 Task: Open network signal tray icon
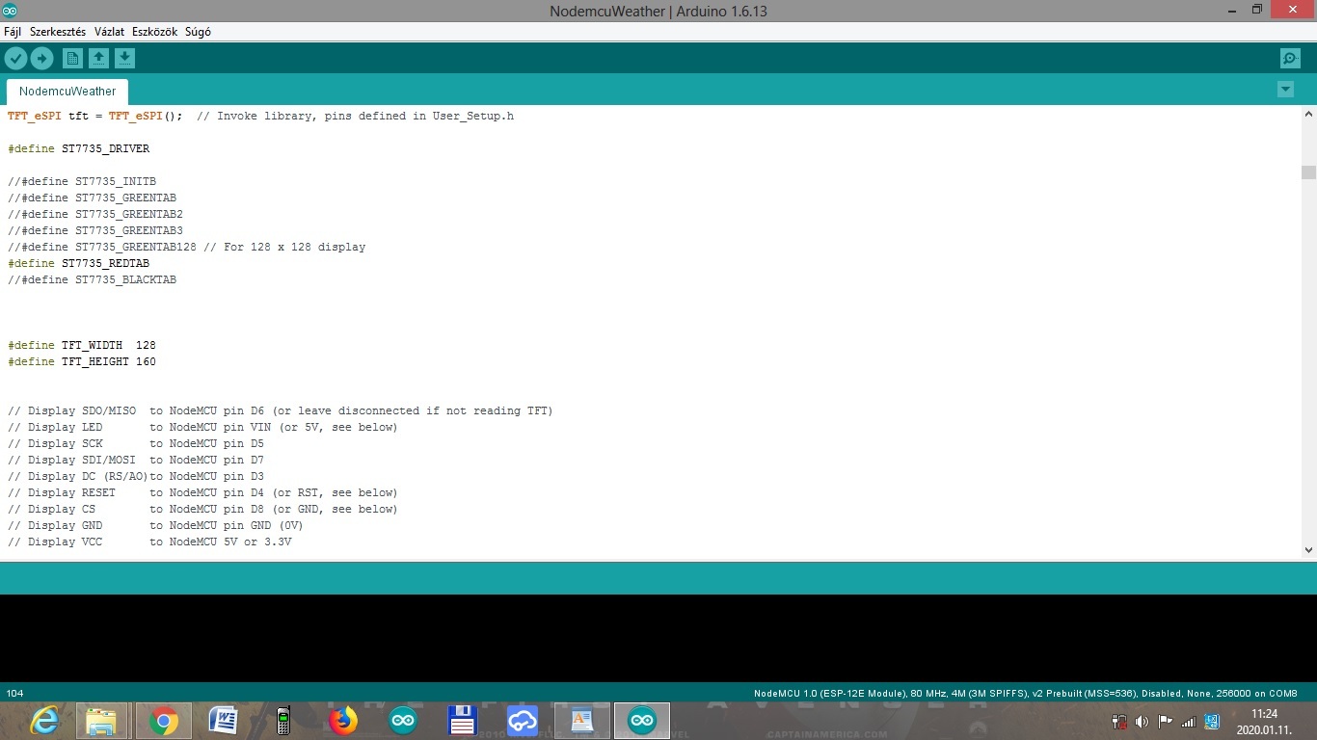point(1189,722)
